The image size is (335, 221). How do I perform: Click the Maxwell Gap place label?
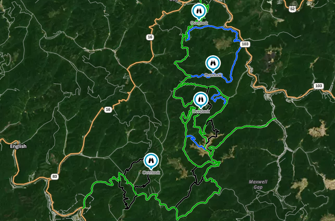258,184
